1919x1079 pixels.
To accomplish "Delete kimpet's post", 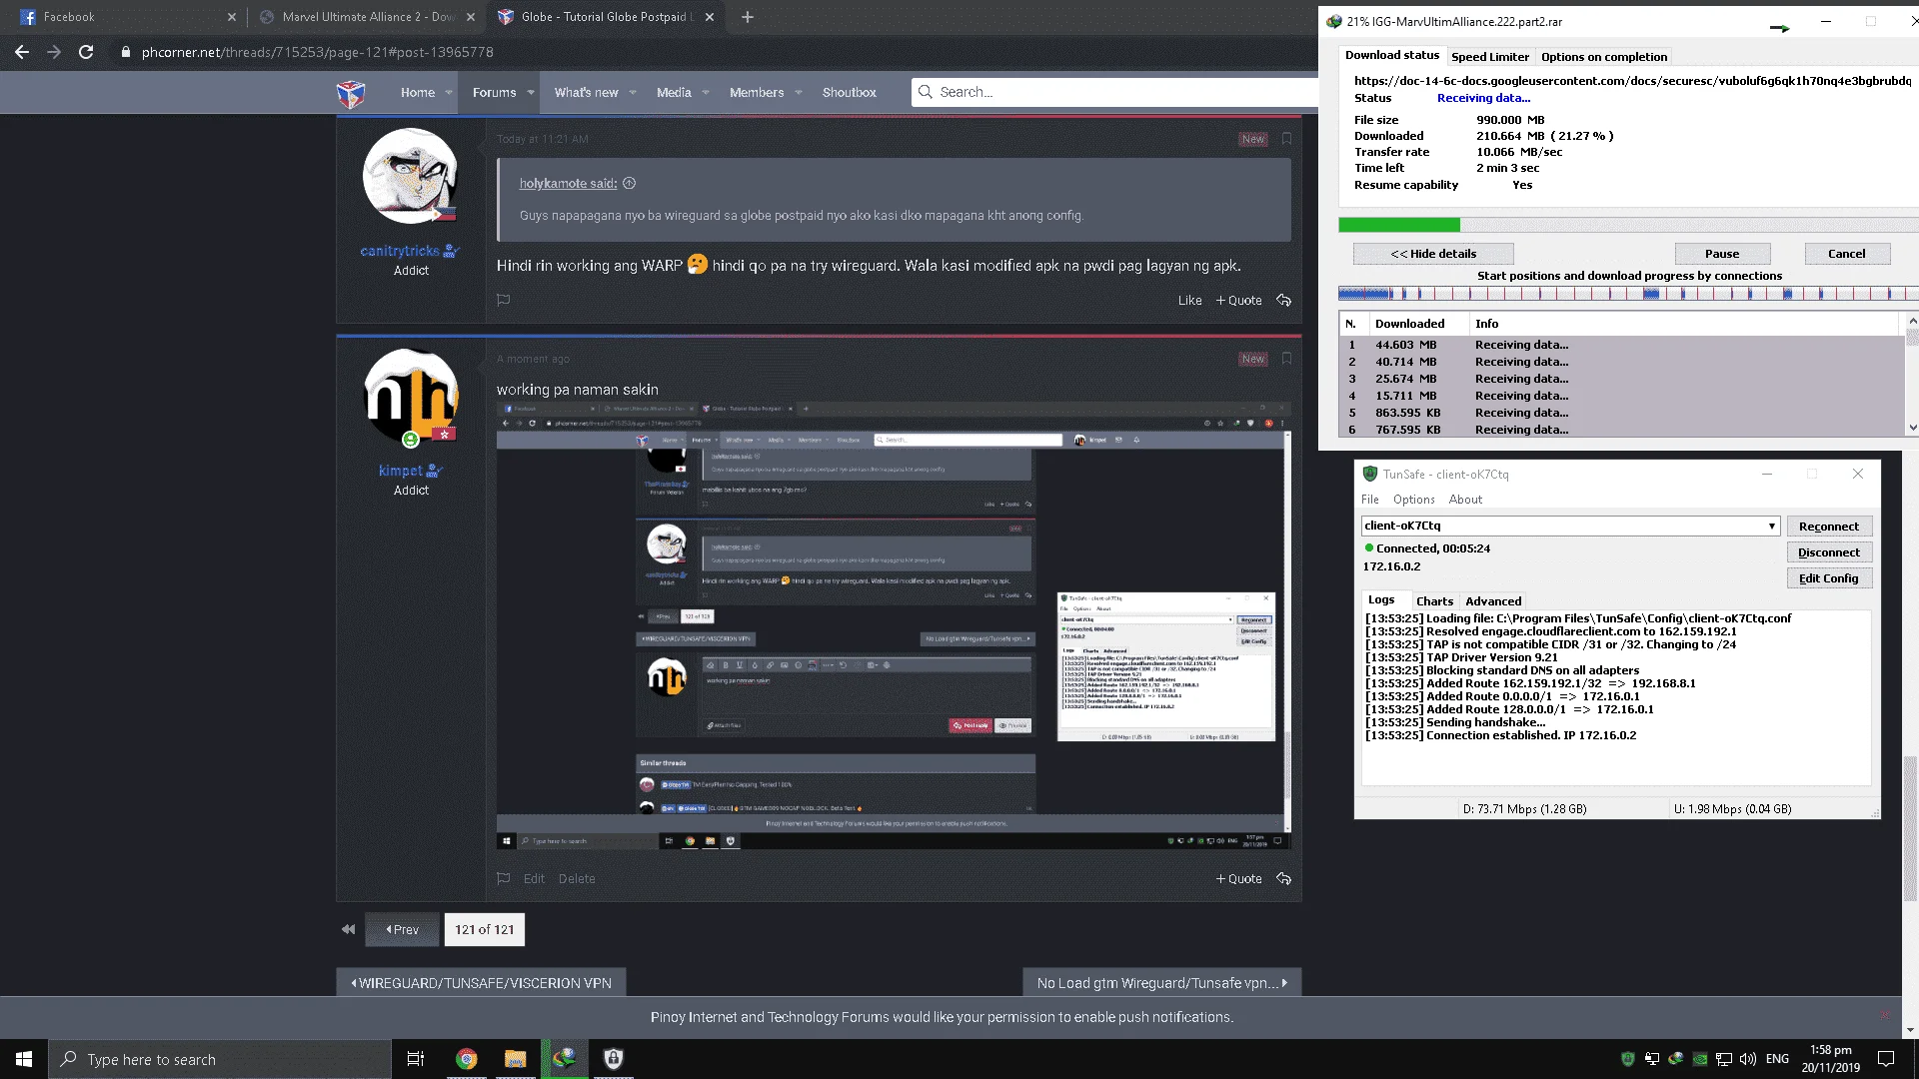I will click(577, 878).
